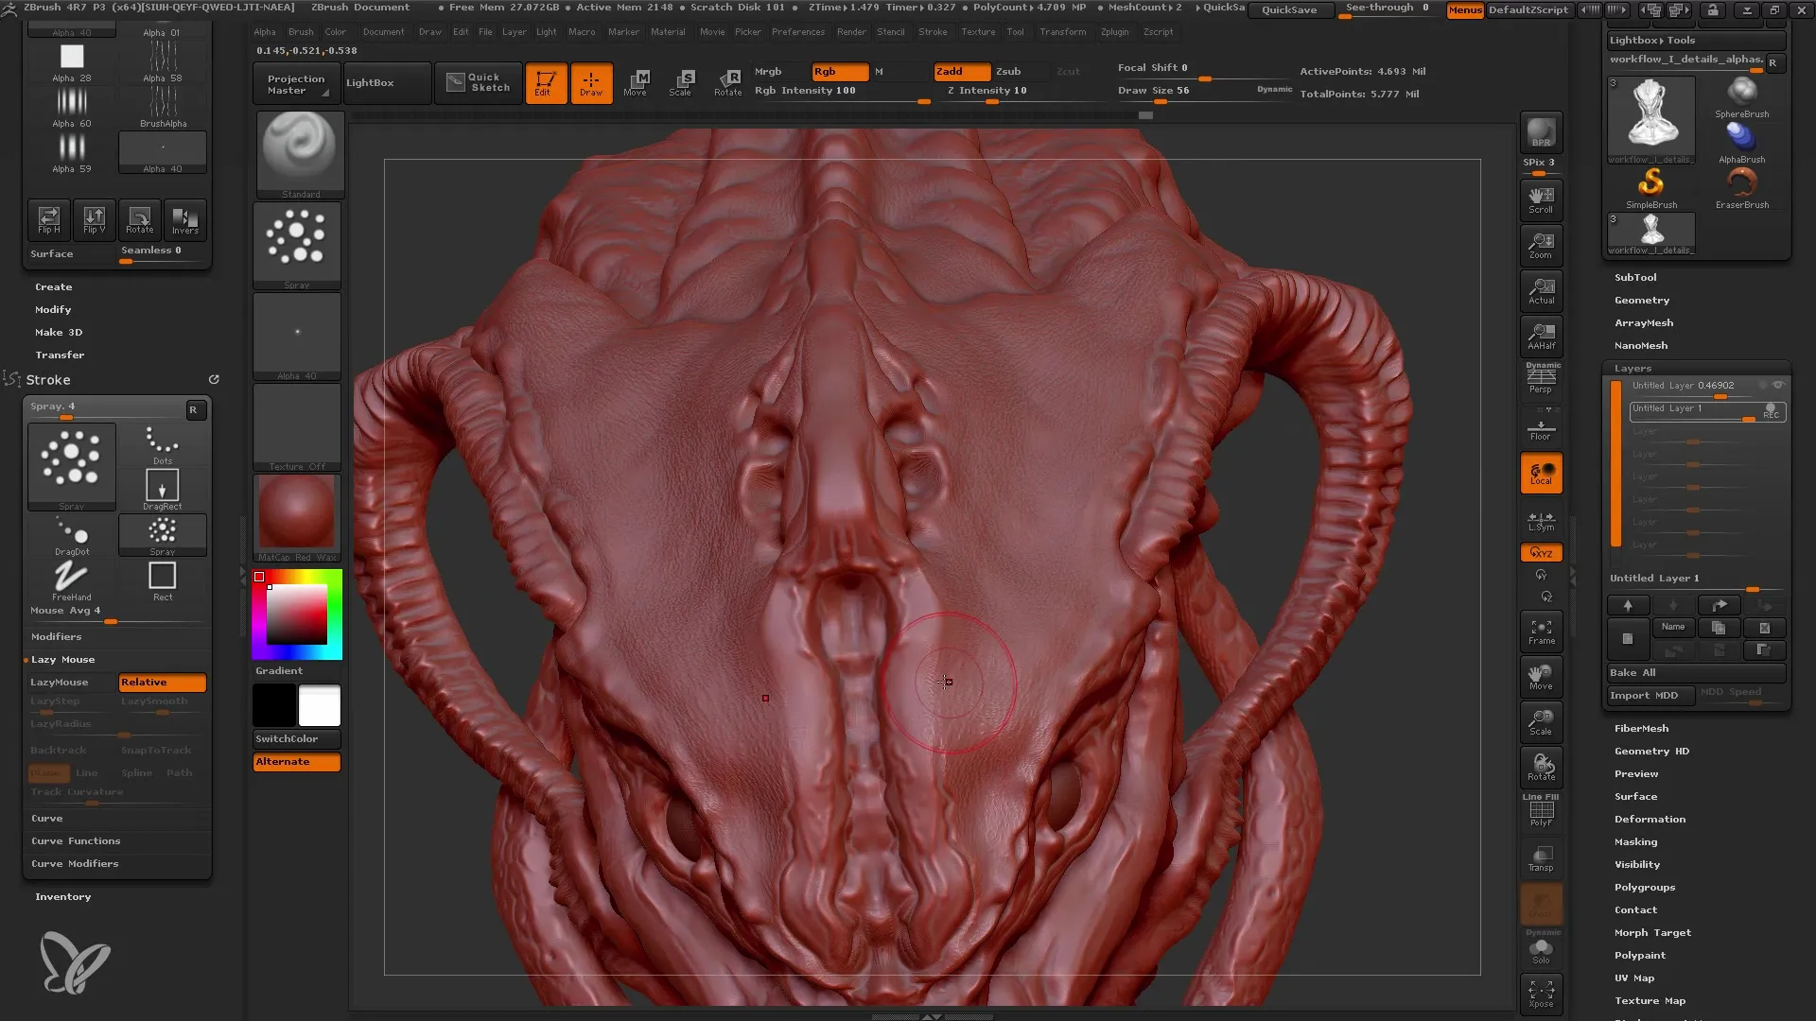Click the Scale tool icon in toolbar
Viewport: 1816px width, 1021px height.
[680, 81]
